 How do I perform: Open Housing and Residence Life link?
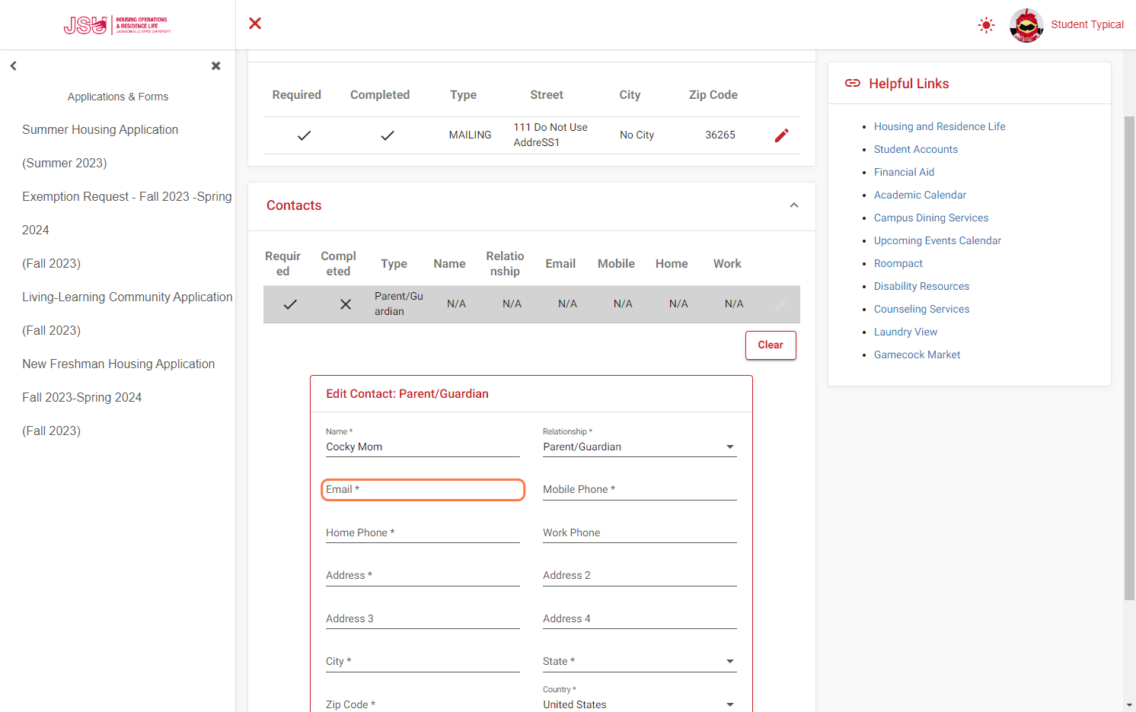coord(940,127)
